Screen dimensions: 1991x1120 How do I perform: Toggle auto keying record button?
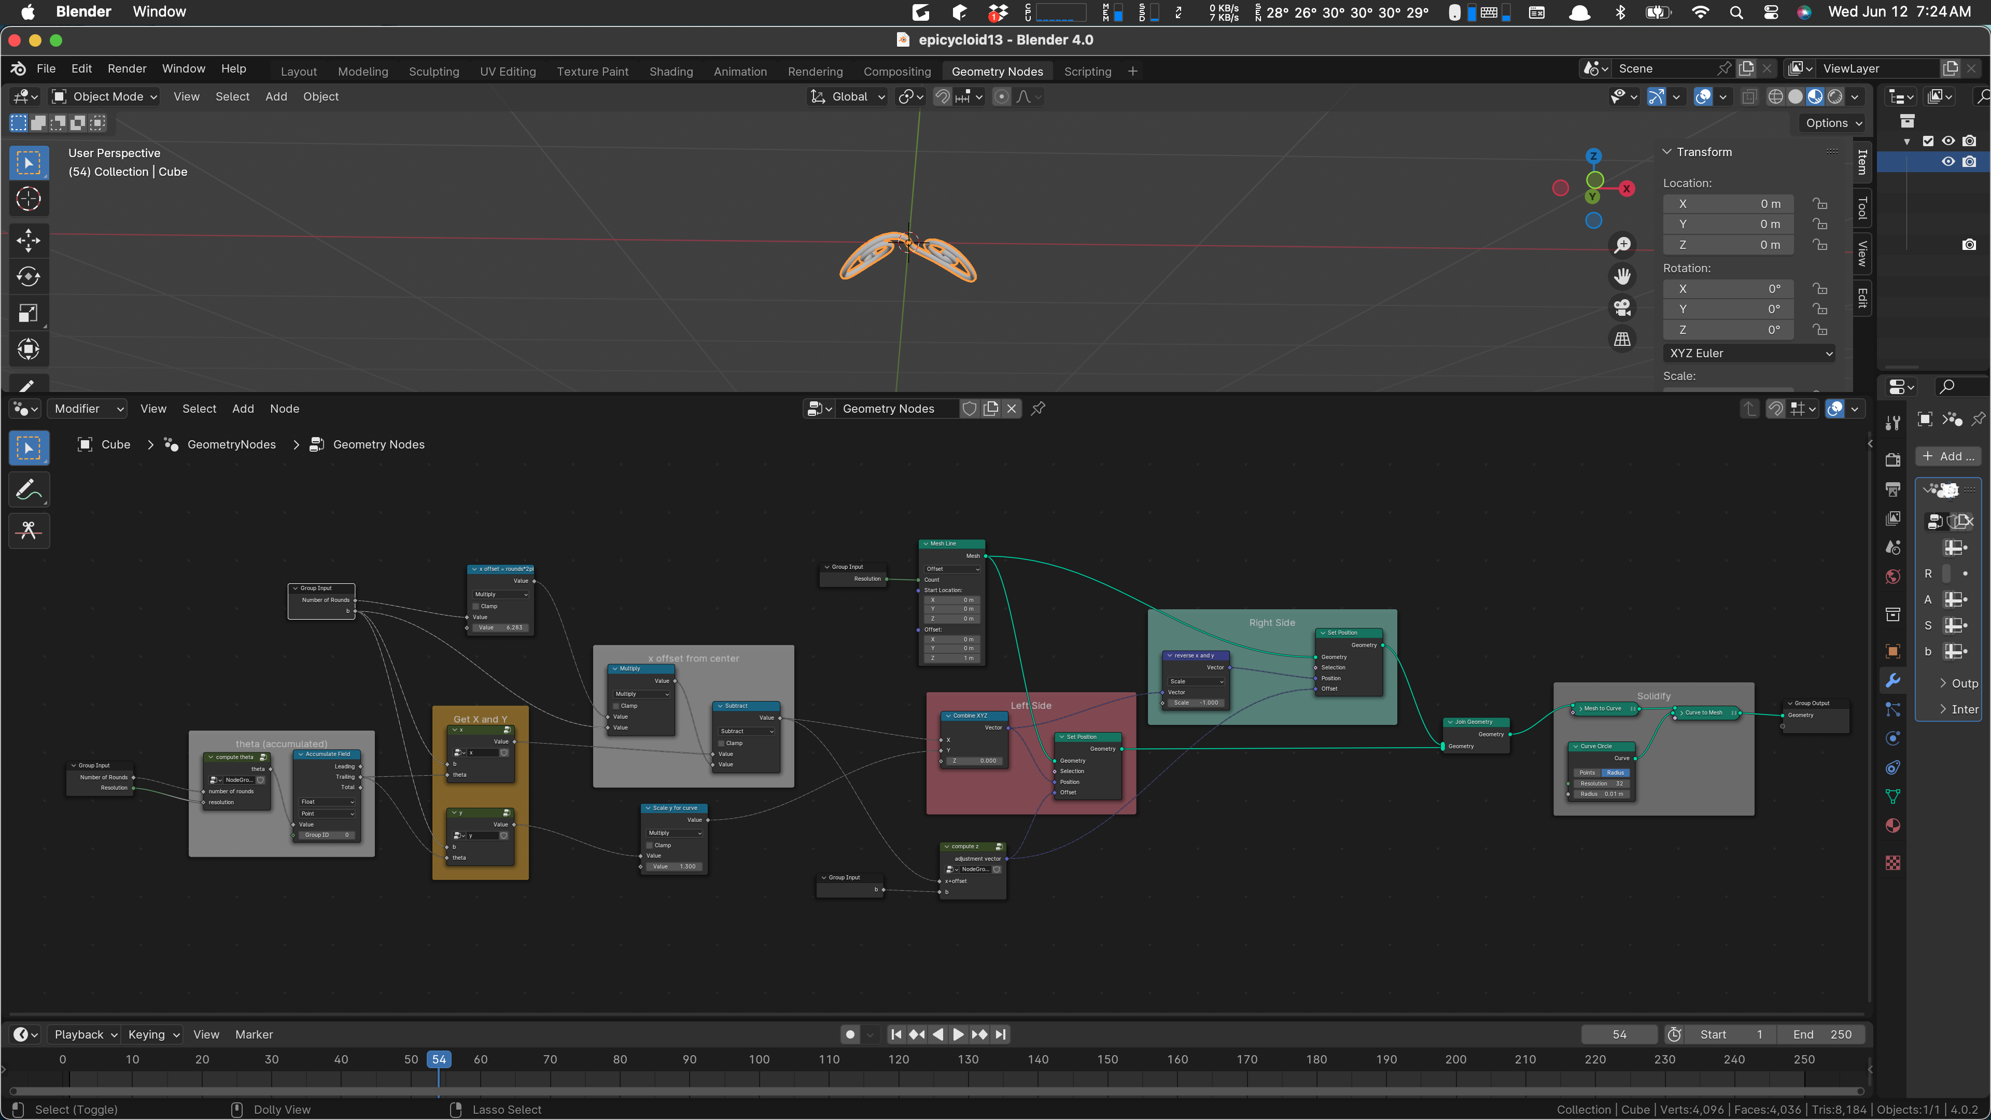850,1034
